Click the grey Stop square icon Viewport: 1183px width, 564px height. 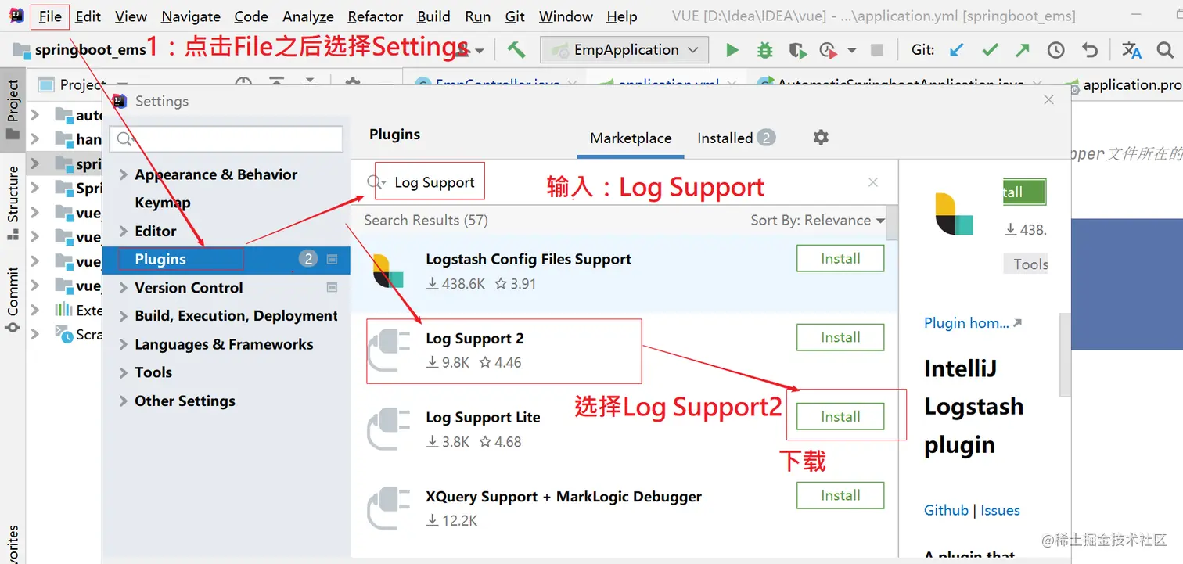click(x=877, y=50)
